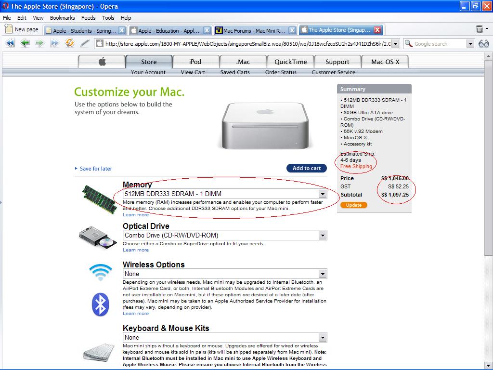The image size is (493, 370).
Task: Click Learn more under Optical Drive
Action: coord(136,250)
